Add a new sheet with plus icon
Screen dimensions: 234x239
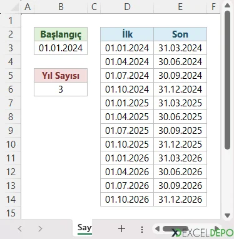click(x=121, y=229)
